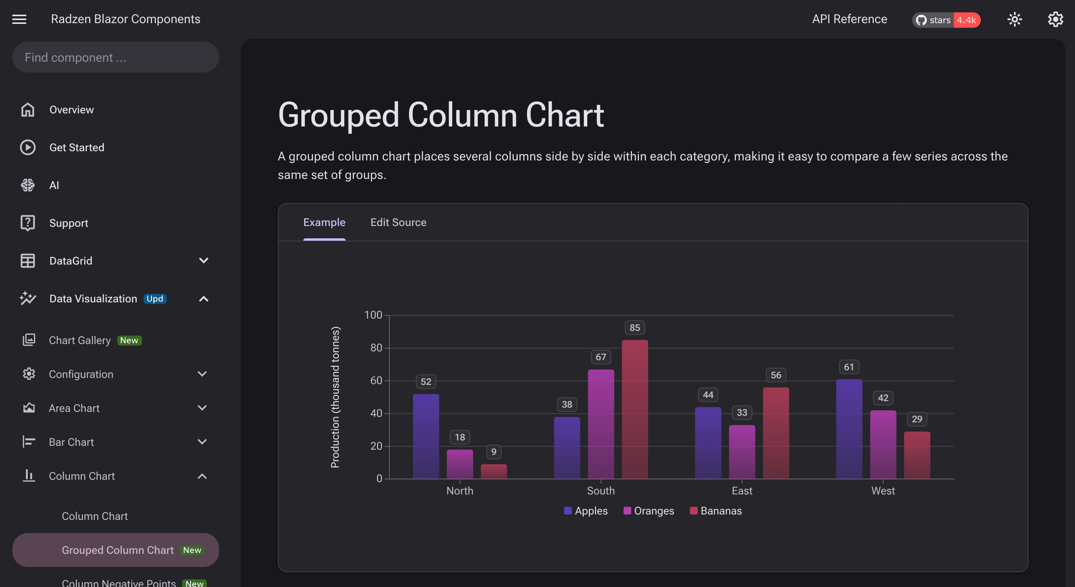Click the Oranges legend color swatch

627,511
